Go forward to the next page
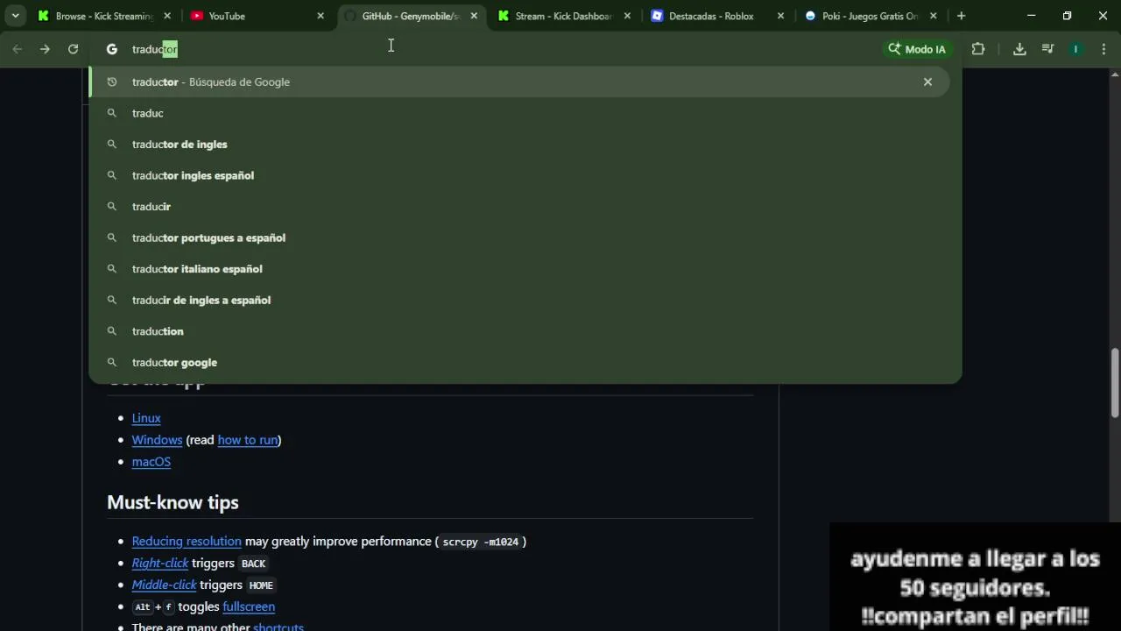The height and width of the screenshot is (631, 1121). click(45, 49)
